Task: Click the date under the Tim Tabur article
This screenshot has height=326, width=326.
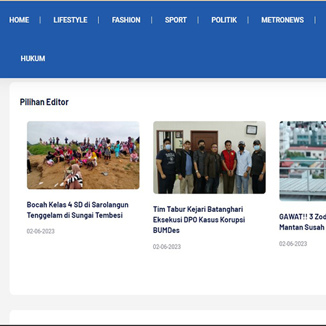Action: pos(167,247)
